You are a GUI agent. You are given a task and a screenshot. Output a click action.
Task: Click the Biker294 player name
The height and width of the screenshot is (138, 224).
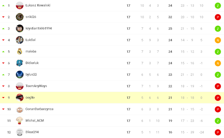(32, 132)
